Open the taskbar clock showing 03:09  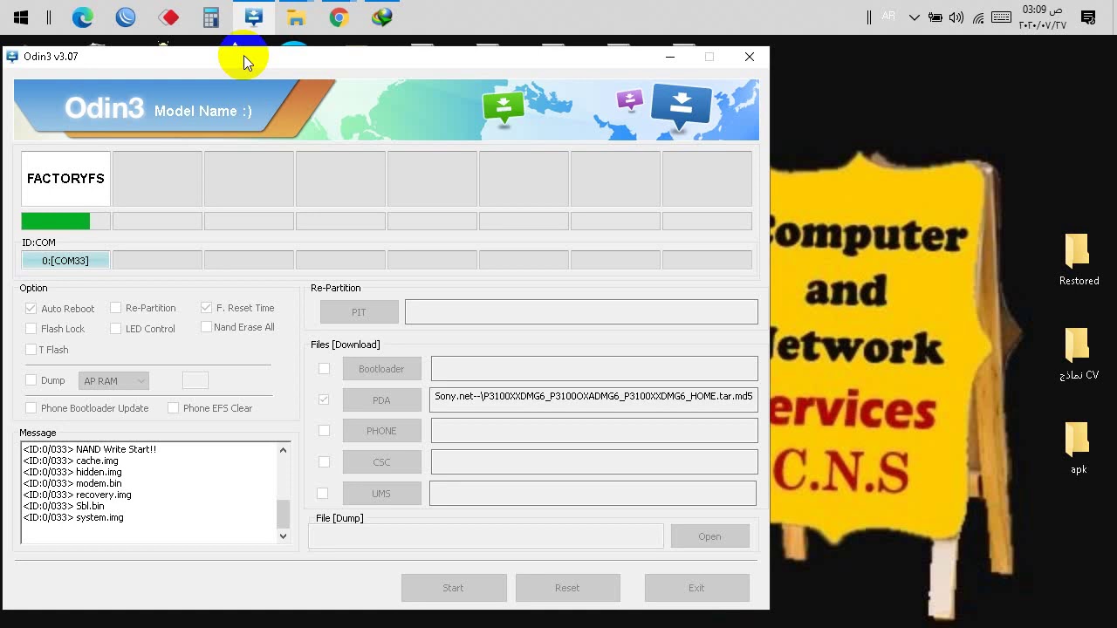pos(1043,17)
